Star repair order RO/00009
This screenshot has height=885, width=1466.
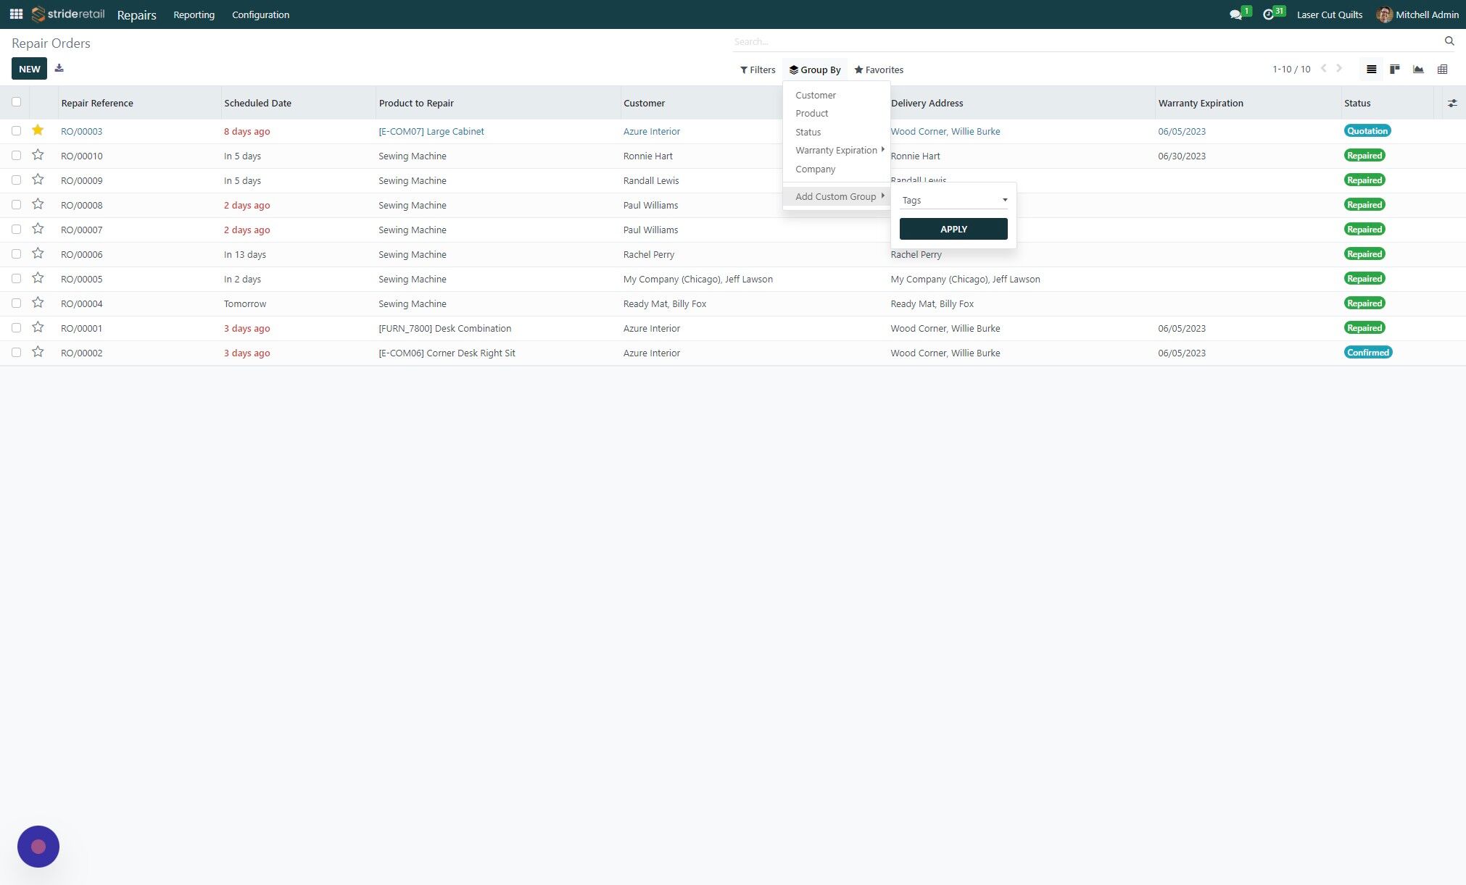38,180
